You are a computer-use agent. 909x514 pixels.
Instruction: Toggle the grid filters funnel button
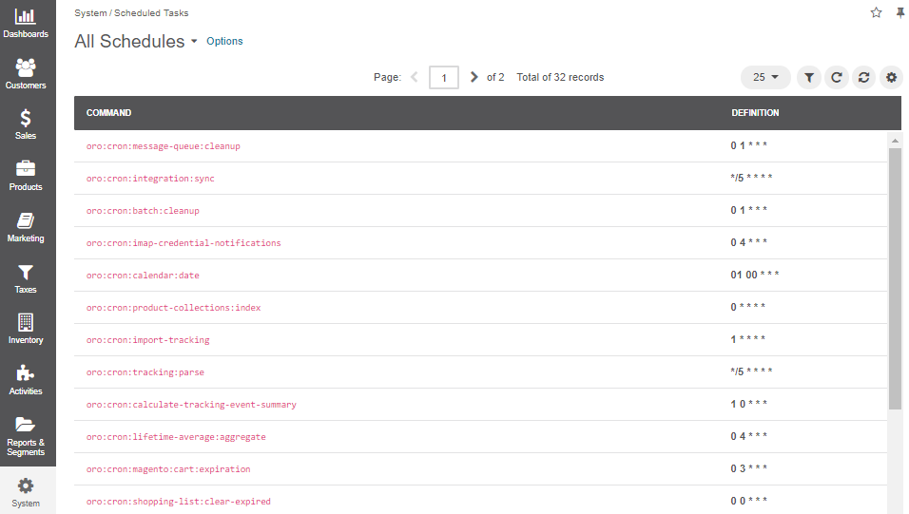click(x=809, y=77)
